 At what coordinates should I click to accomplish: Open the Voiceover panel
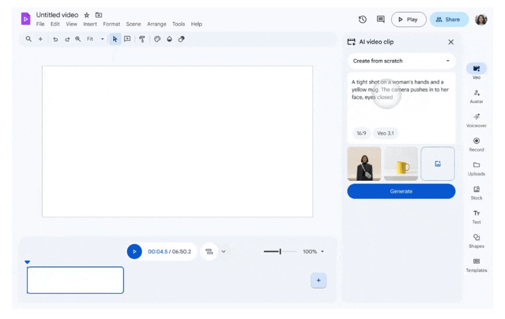(476, 117)
